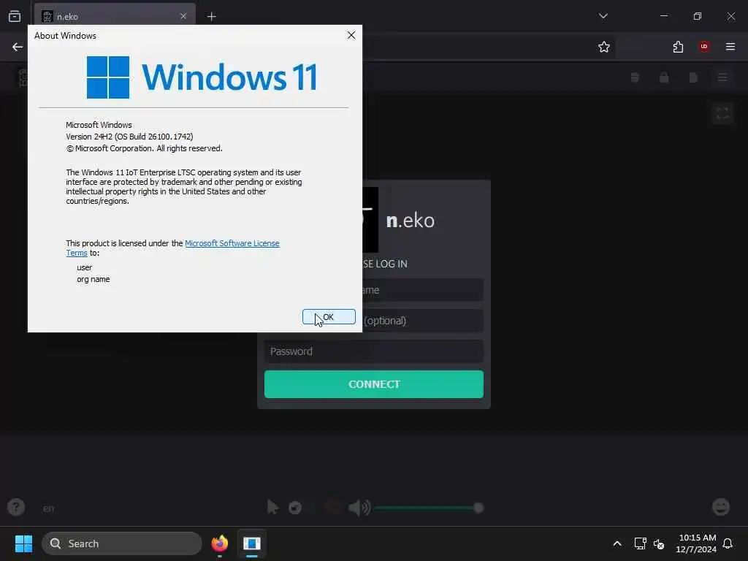Change n.eko language 'en'
The height and width of the screenshot is (561, 748).
point(48,508)
